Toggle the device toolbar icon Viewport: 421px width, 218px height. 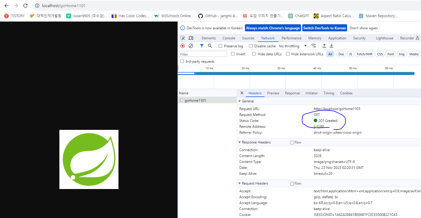pos(191,38)
